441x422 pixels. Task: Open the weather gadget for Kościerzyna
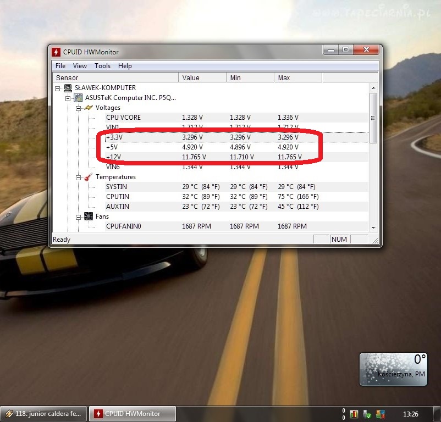pos(394,369)
